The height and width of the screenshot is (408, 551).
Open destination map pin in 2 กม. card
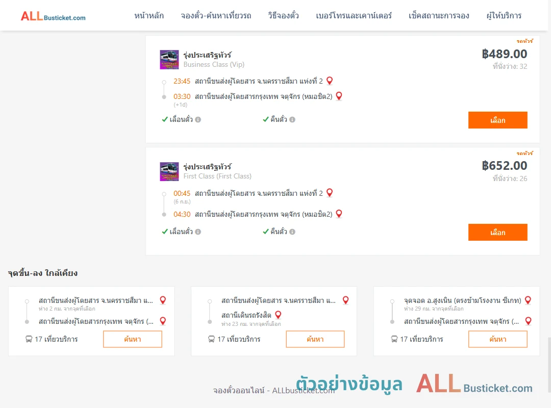tap(163, 321)
